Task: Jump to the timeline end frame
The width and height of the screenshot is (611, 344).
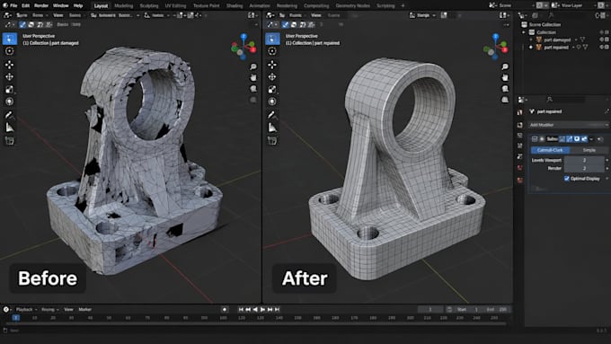Action: point(277,309)
